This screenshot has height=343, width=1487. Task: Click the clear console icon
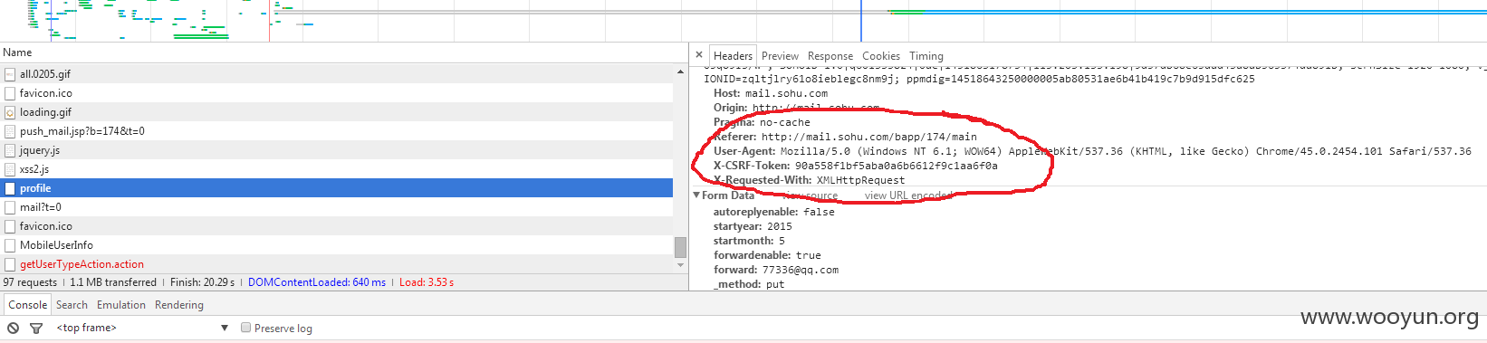14,328
